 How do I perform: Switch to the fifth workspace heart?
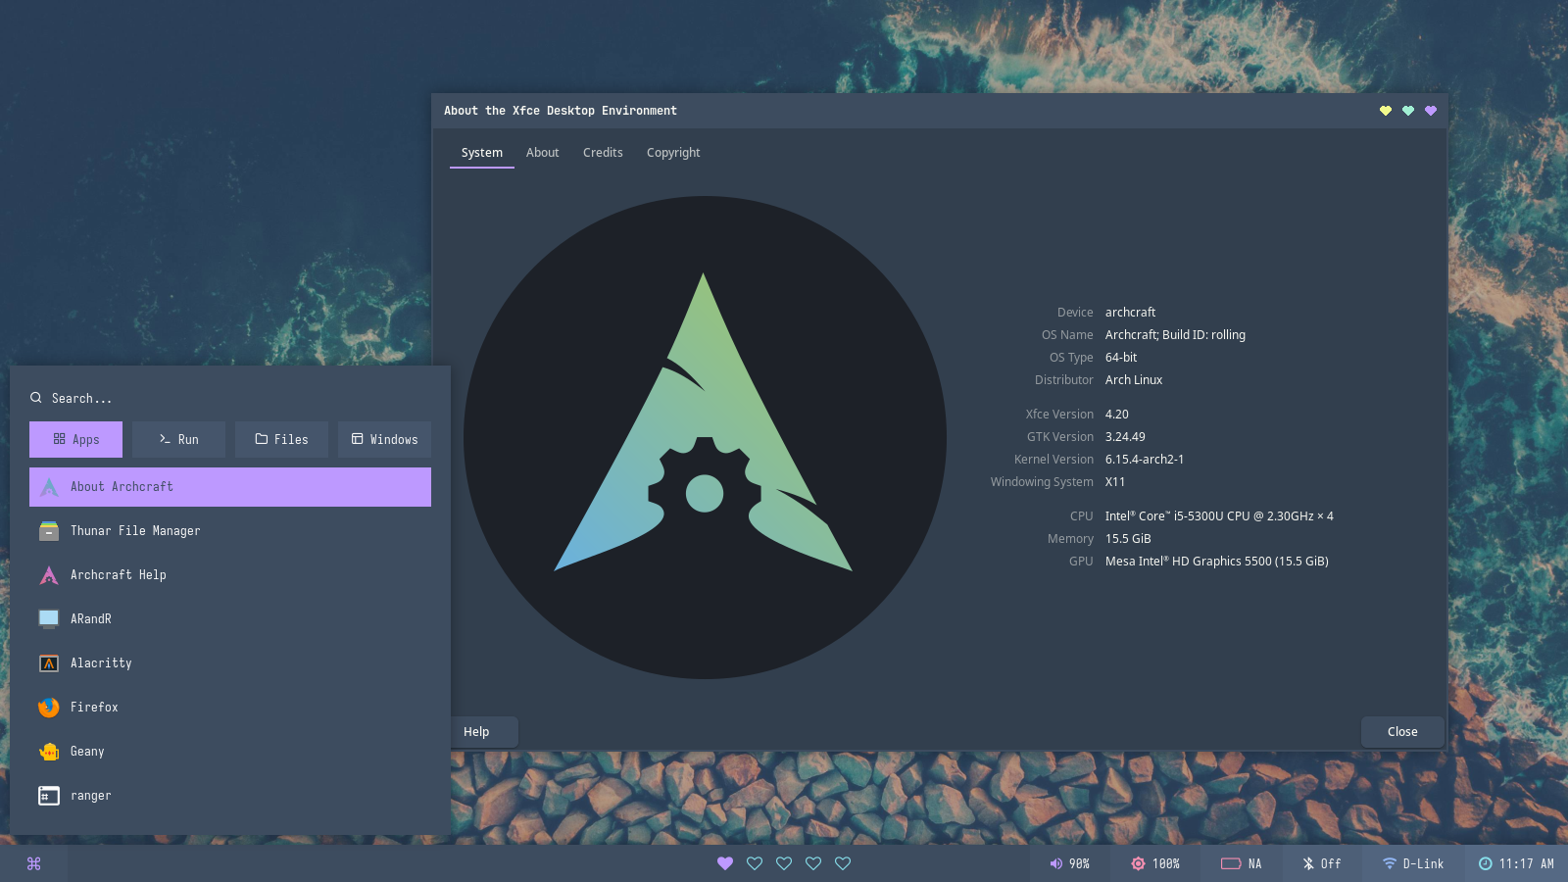(843, 863)
